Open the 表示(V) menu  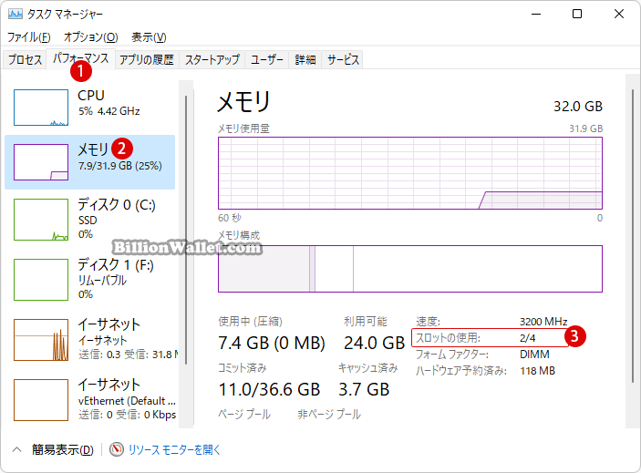tap(149, 37)
